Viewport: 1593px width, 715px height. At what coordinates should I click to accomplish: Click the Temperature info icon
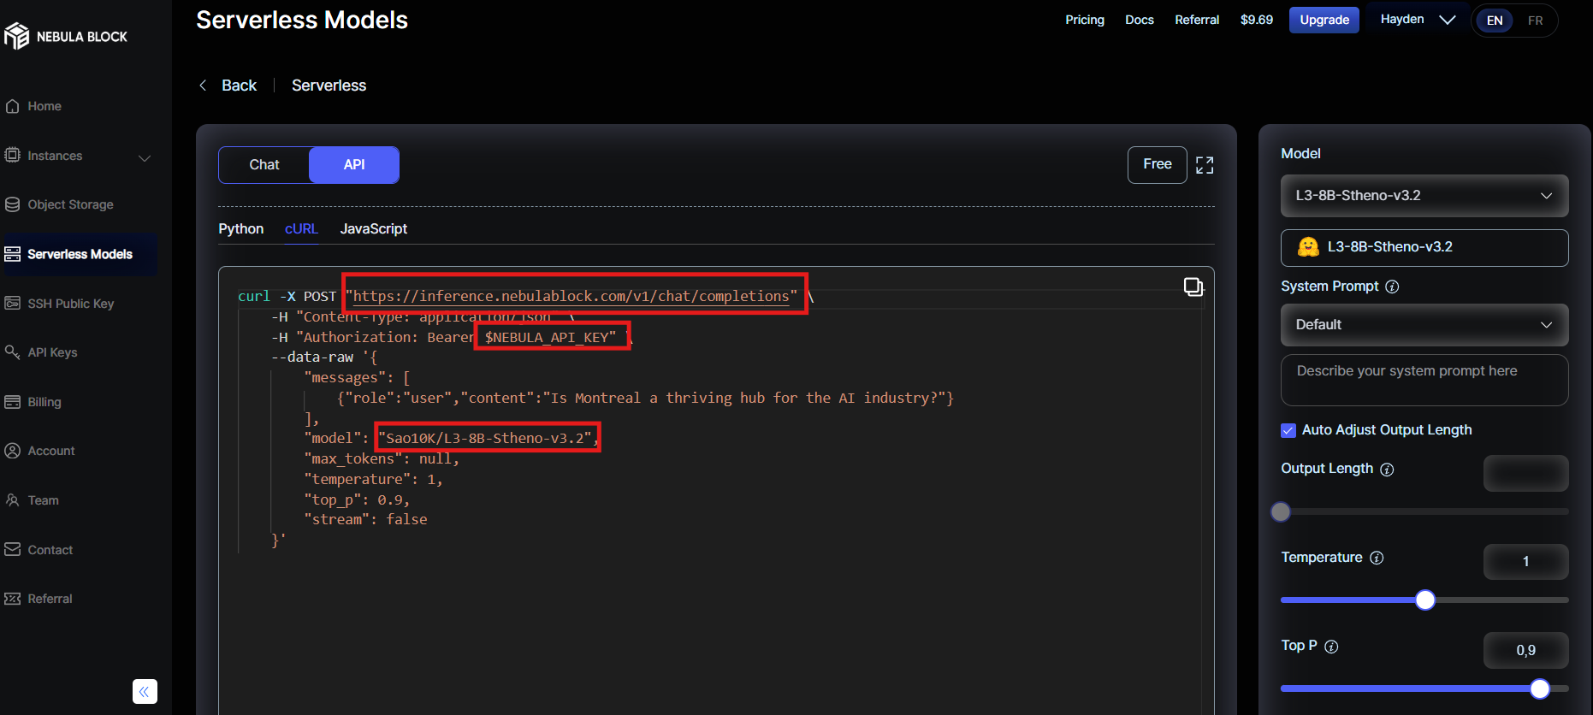1377,558
